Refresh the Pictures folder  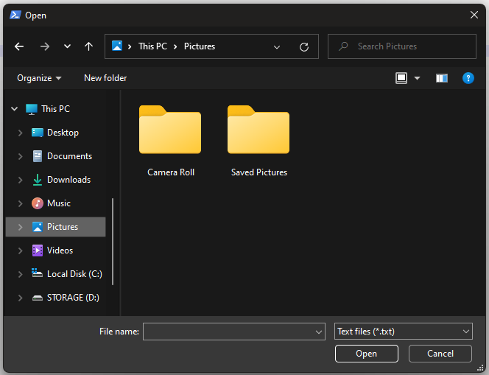coord(304,47)
